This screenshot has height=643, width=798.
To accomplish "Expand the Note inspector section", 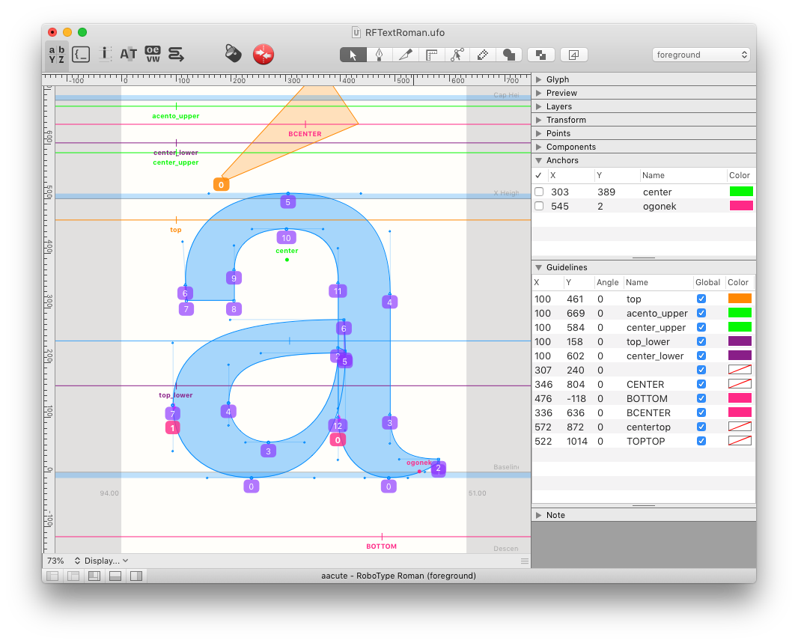I will coord(538,515).
